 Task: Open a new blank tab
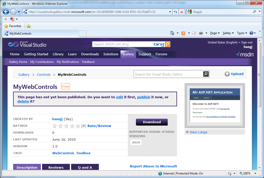(x=82, y=34)
